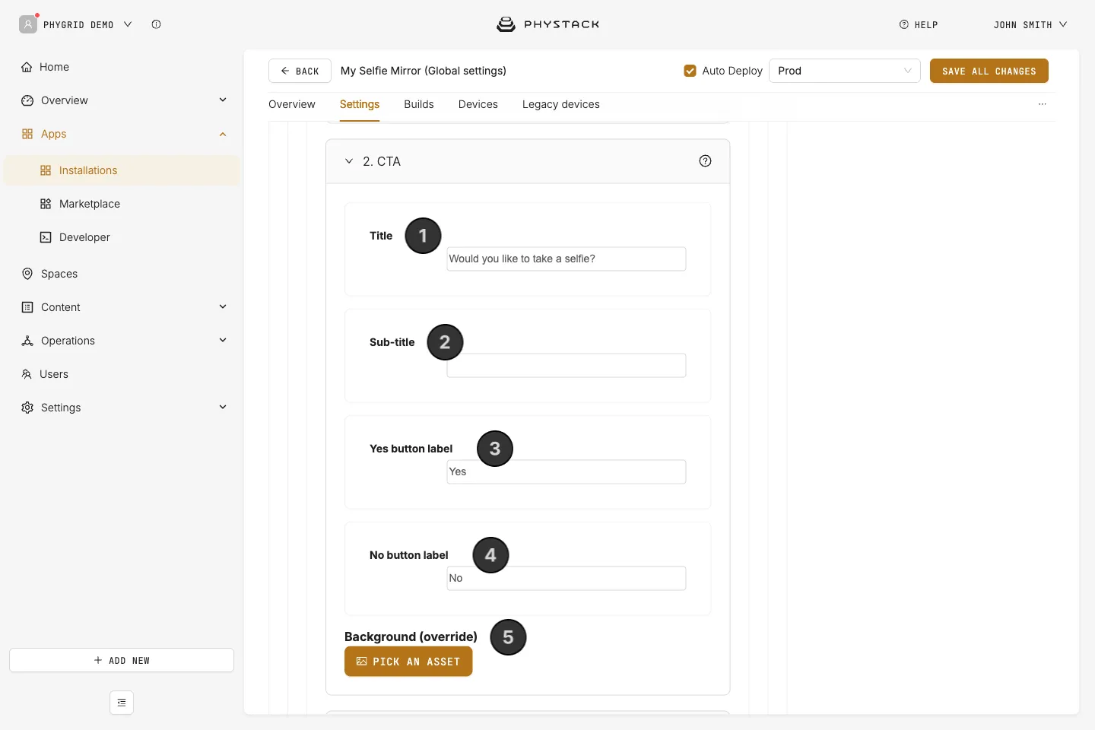Open the John Smith account dropdown
Screen dimensions: 1095x730
click(x=1030, y=24)
